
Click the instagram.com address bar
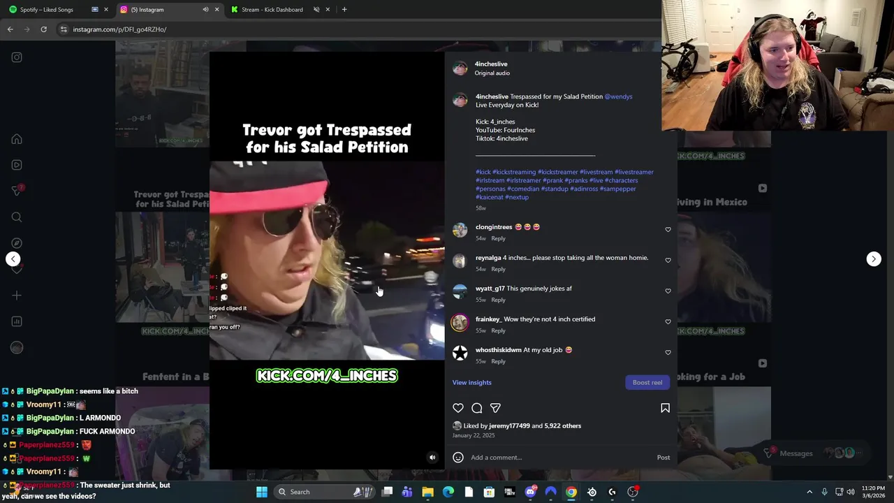click(356, 29)
